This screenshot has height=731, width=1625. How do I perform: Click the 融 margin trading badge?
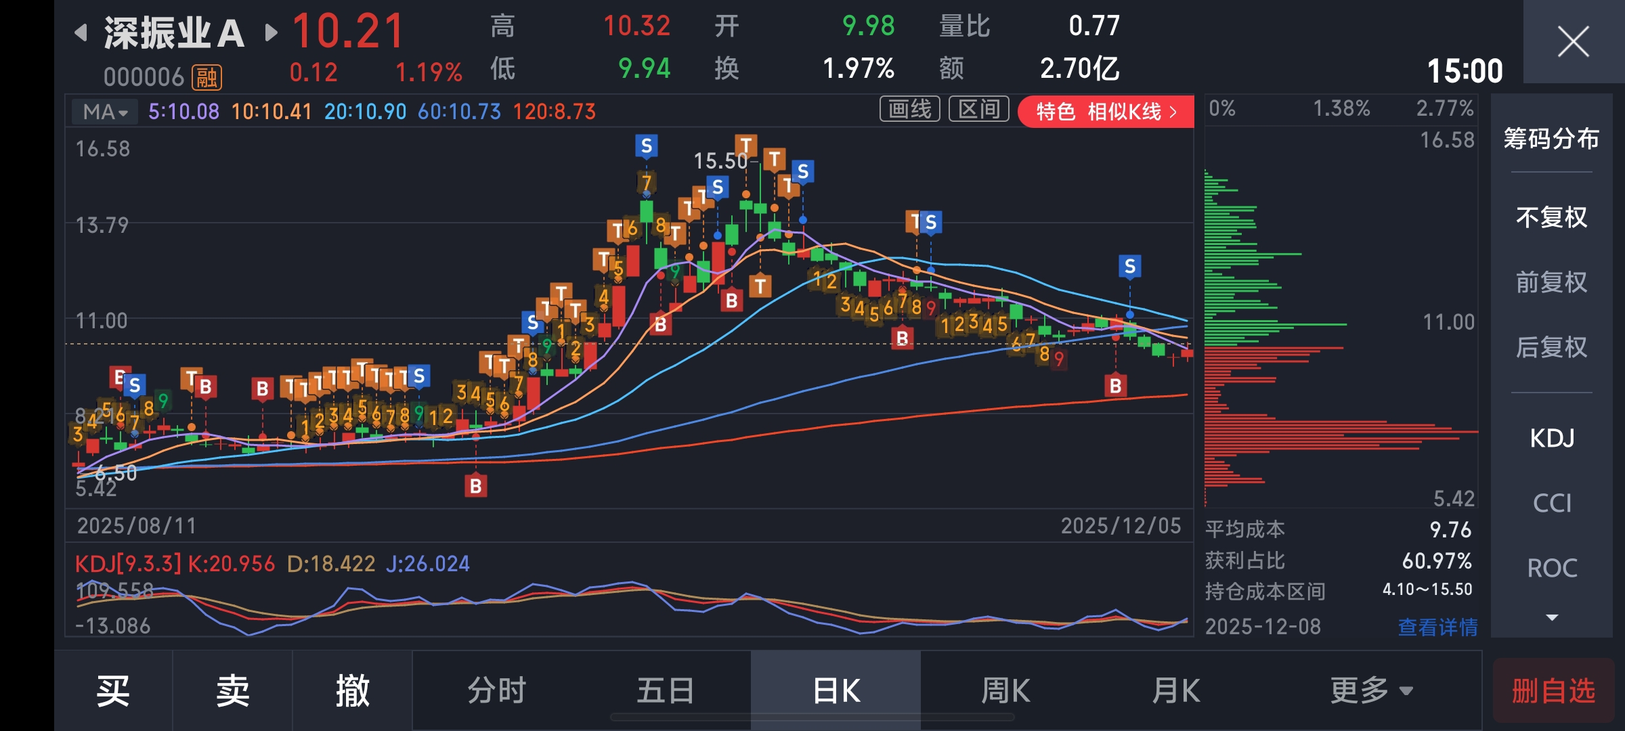(x=207, y=77)
